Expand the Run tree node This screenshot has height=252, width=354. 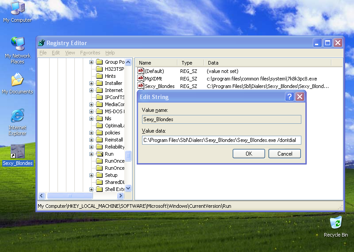point(91,154)
